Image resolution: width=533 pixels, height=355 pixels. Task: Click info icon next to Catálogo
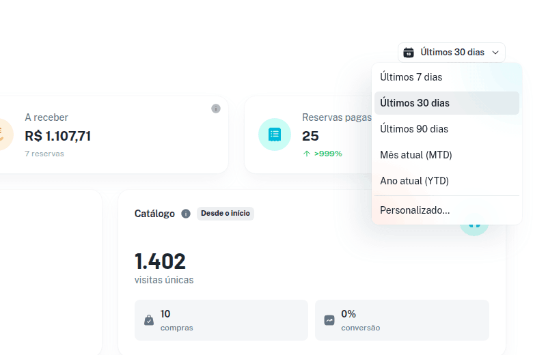186,214
